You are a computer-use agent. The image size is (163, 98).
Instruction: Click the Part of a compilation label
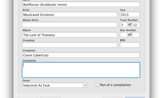115,85
